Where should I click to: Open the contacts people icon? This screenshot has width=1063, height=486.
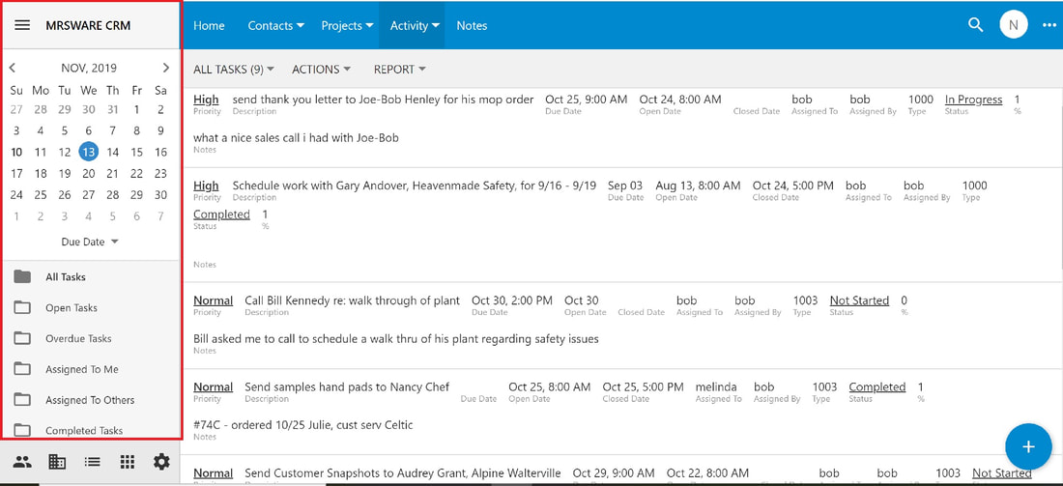[22, 462]
